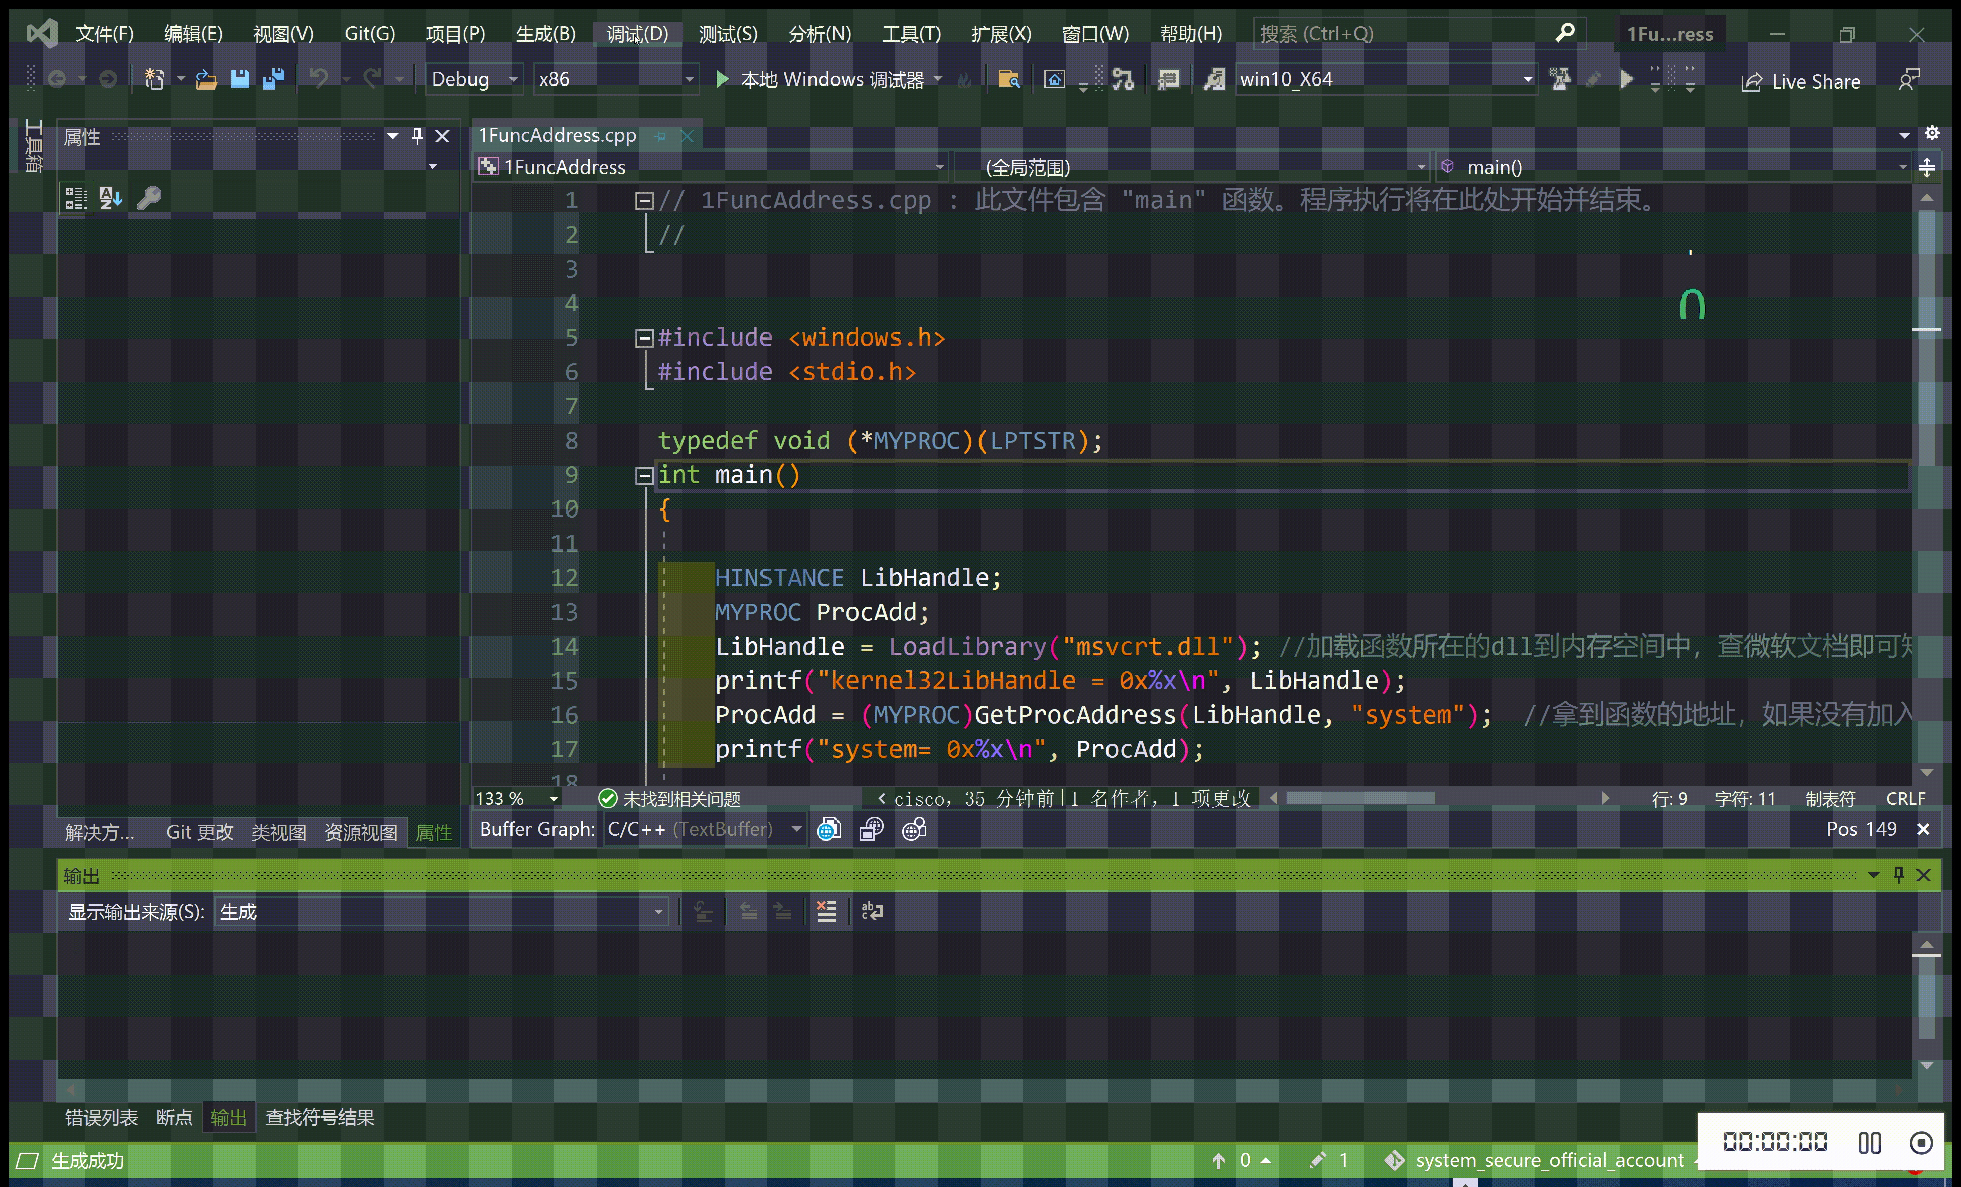This screenshot has height=1187, width=1961.
Task: Click the Redo arrow icon
Action: tap(372, 79)
